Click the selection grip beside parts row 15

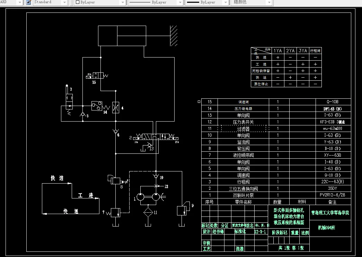[x=199, y=101]
